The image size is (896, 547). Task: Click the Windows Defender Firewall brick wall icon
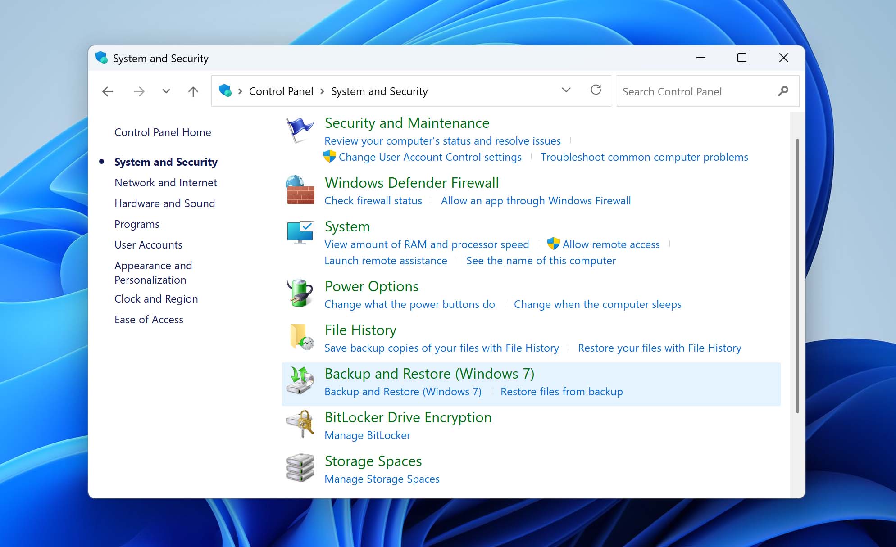tap(300, 191)
